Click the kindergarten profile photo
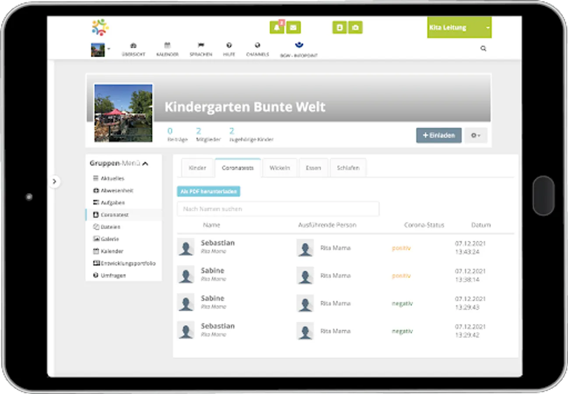The image size is (568, 394). pos(123,113)
